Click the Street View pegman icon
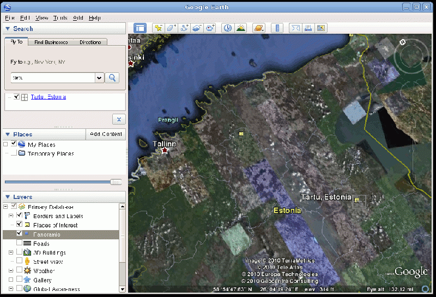436x297 pixels. point(27,261)
